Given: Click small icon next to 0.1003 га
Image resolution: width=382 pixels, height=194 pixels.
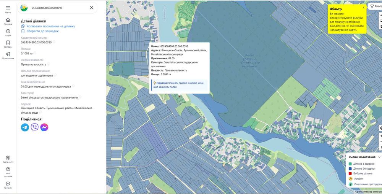Looking at the screenshot, I should pos(35,53).
